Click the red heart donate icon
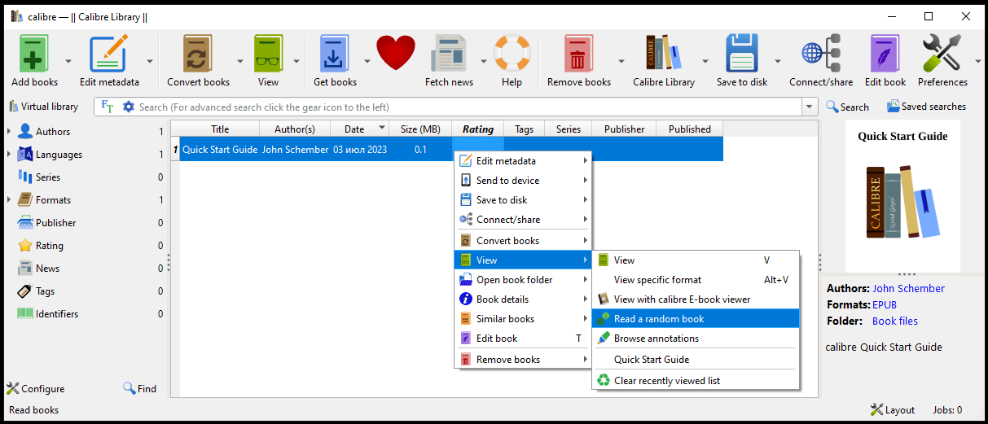 coord(396,55)
